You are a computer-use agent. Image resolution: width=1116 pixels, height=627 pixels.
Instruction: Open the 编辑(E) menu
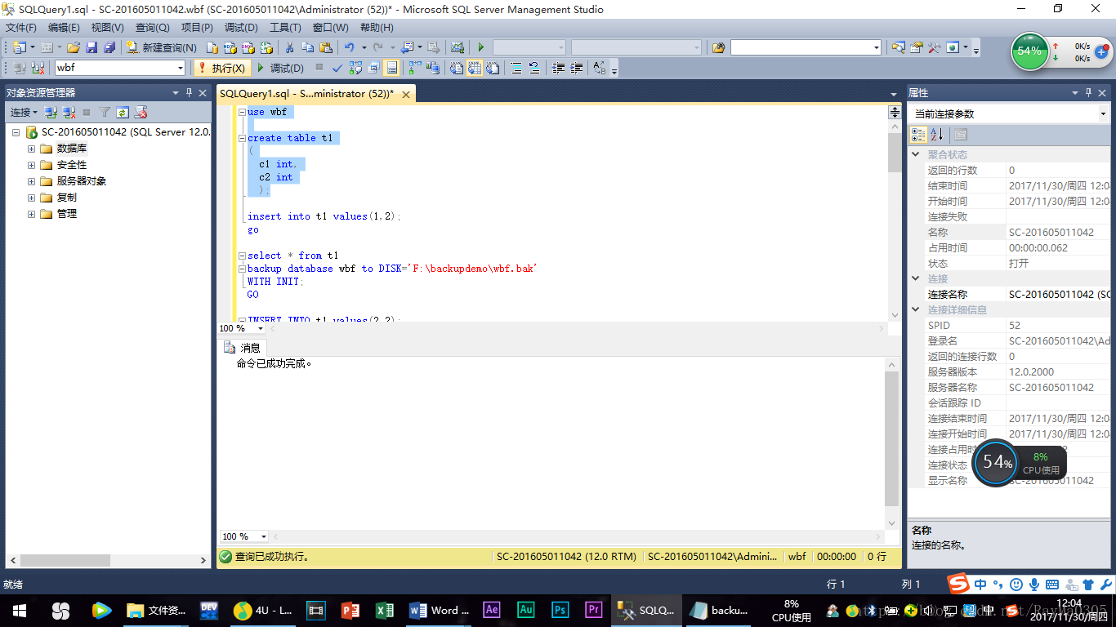pyautogui.click(x=64, y=27)
